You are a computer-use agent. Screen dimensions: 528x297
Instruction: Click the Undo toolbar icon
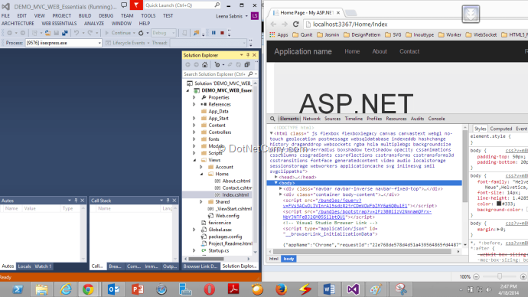tap(77, 33)
